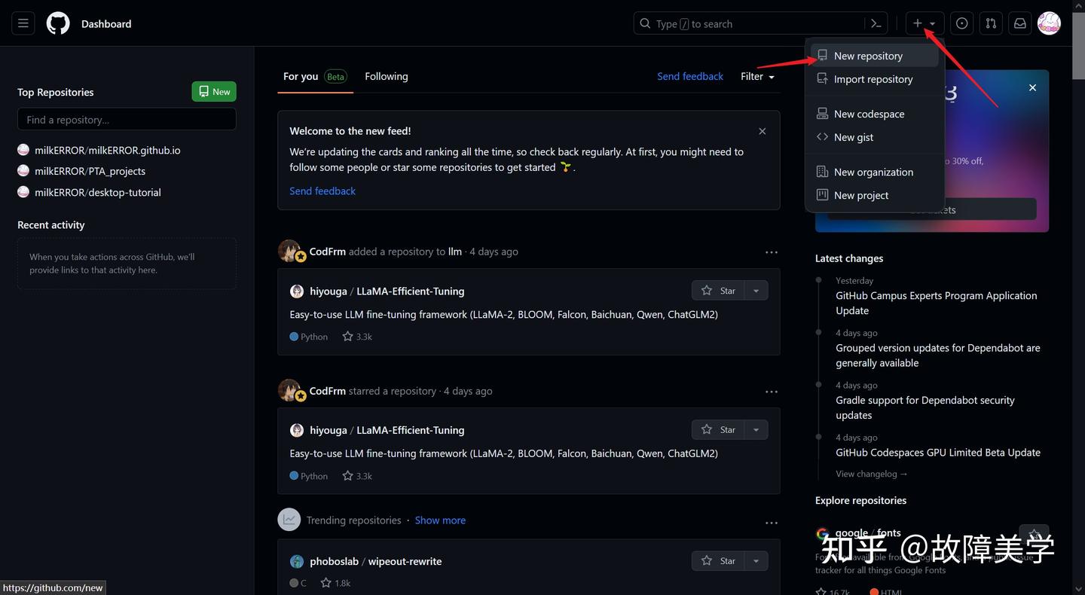Open the pull requests icon
Screen dimensions: 1085x595
click(x=990, y=23)
